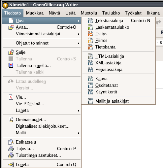The image size is (163, 168).
Task: Expand the Uusi submenu arrow
Action: pyautogui.click(x=79, y=21)
